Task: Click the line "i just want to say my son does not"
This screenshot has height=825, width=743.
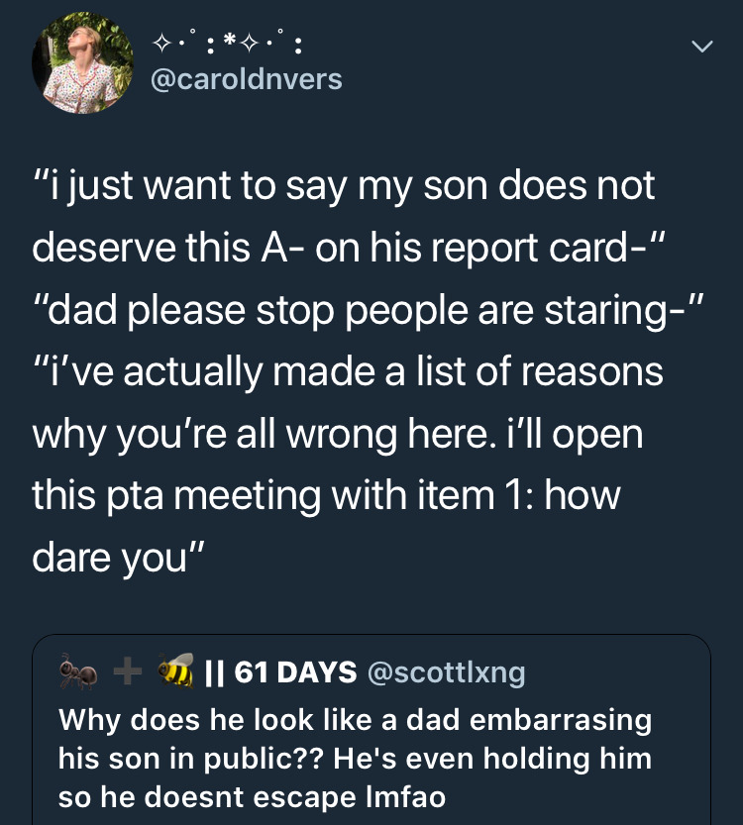Action: pyautogui.click(x=344, y=187)
